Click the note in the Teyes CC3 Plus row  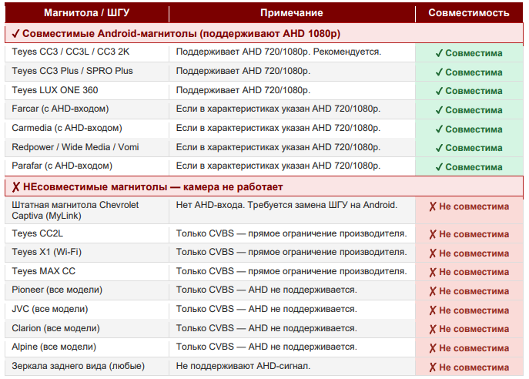point(243,71)
